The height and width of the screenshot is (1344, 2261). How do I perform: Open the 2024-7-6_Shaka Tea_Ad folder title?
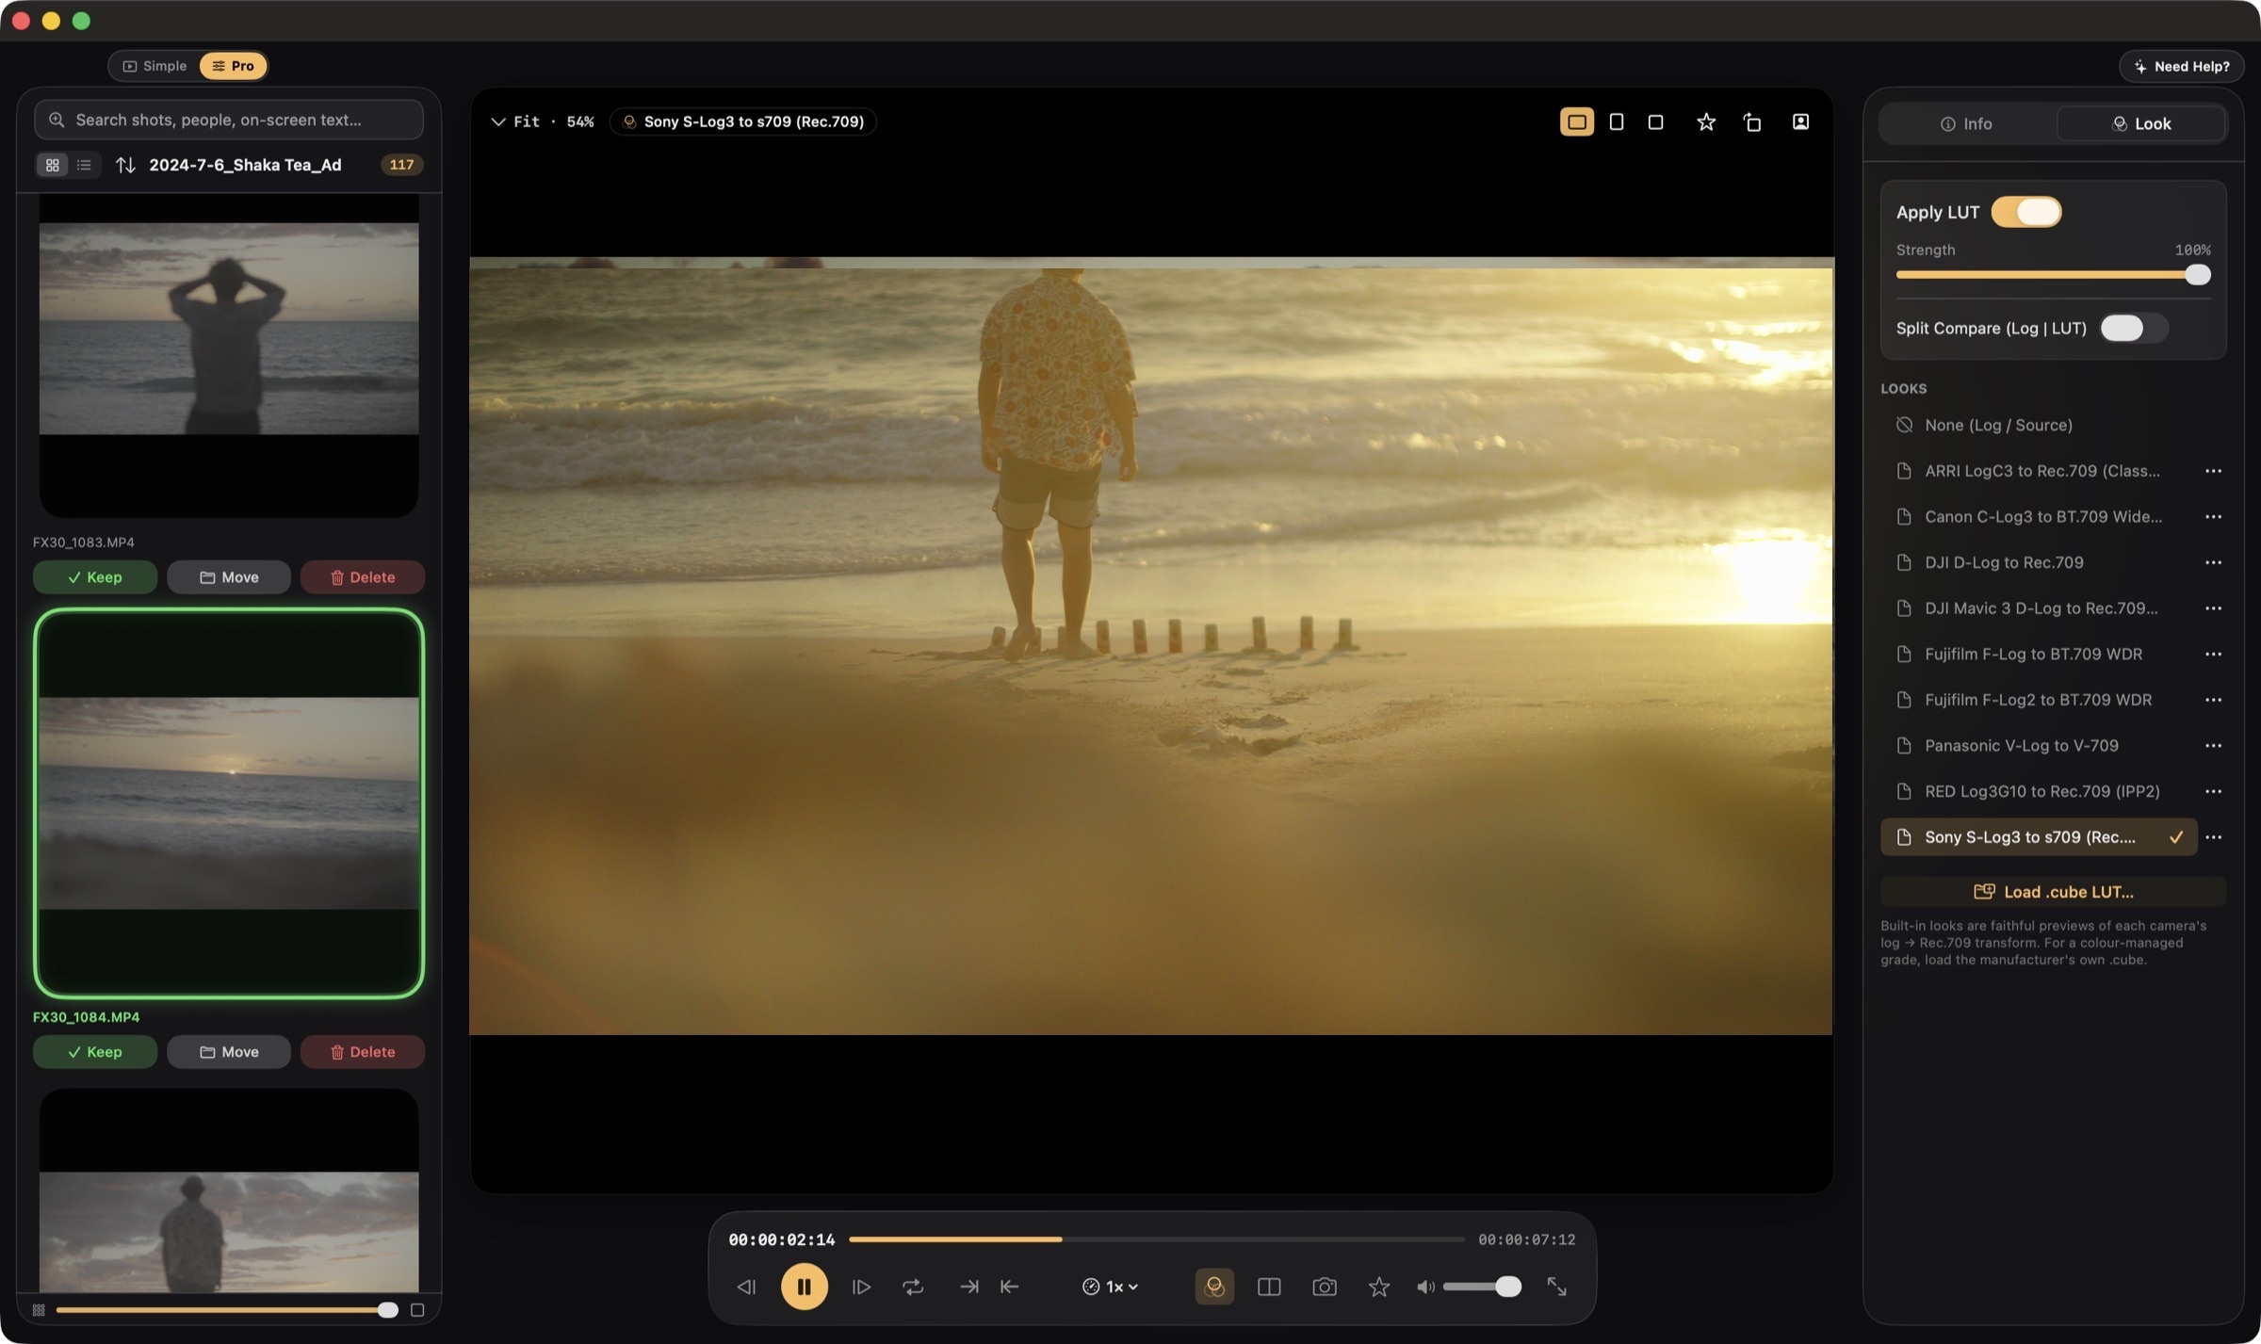245,165
